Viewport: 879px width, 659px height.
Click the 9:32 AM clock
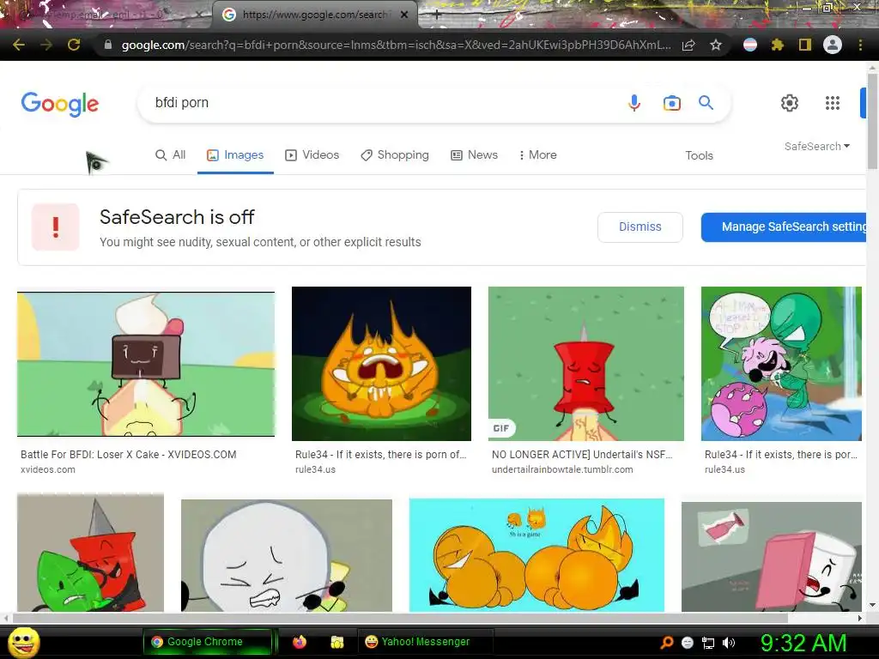click(803, 643)
